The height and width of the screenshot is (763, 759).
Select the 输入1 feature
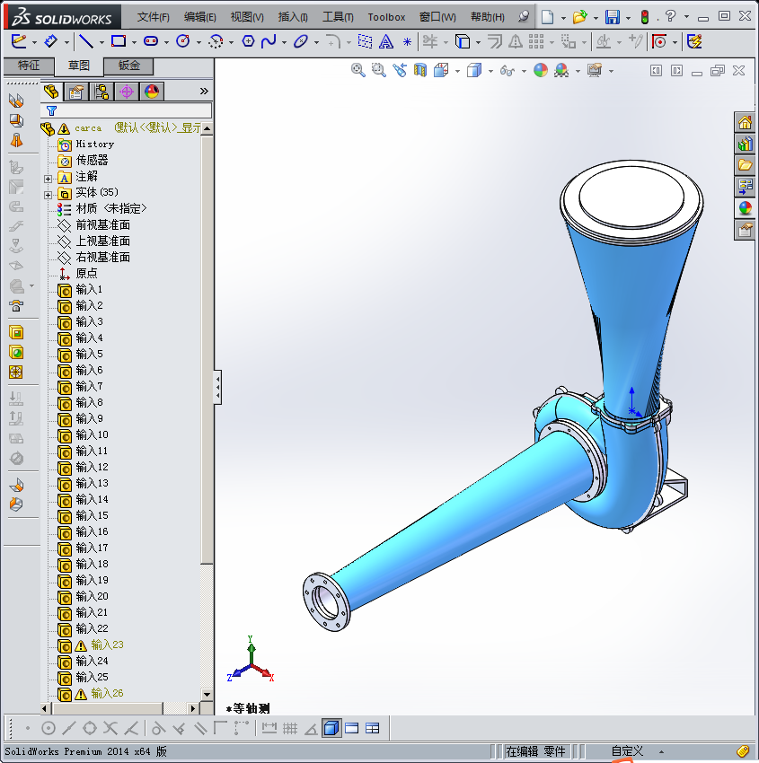[89, 290]
